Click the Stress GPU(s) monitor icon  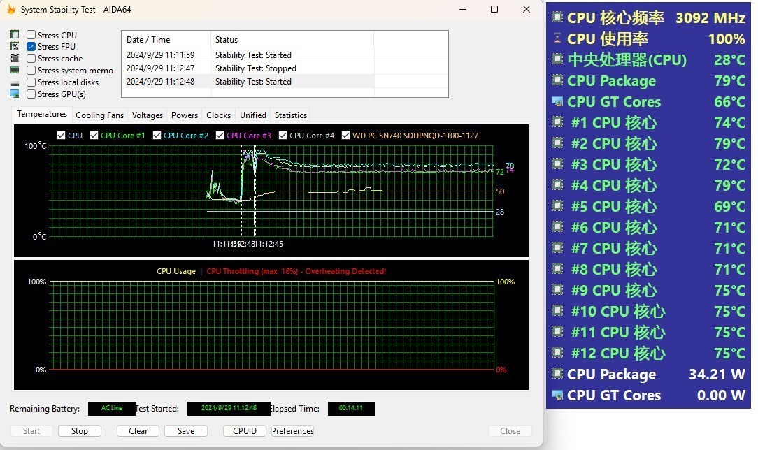coord(15,94)
